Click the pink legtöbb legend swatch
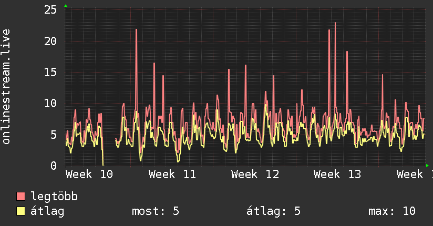Screen dimensions: 433x226 [x=20, y=196]
